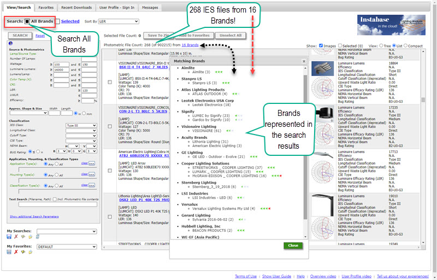The image size is (437, 280).
Task: Open Mounting Type(s) picker ellipsis button
Action: [x=92, y=174]
